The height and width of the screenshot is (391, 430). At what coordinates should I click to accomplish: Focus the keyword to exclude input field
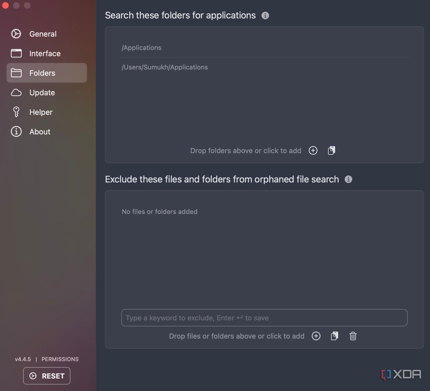coord(264,318)
